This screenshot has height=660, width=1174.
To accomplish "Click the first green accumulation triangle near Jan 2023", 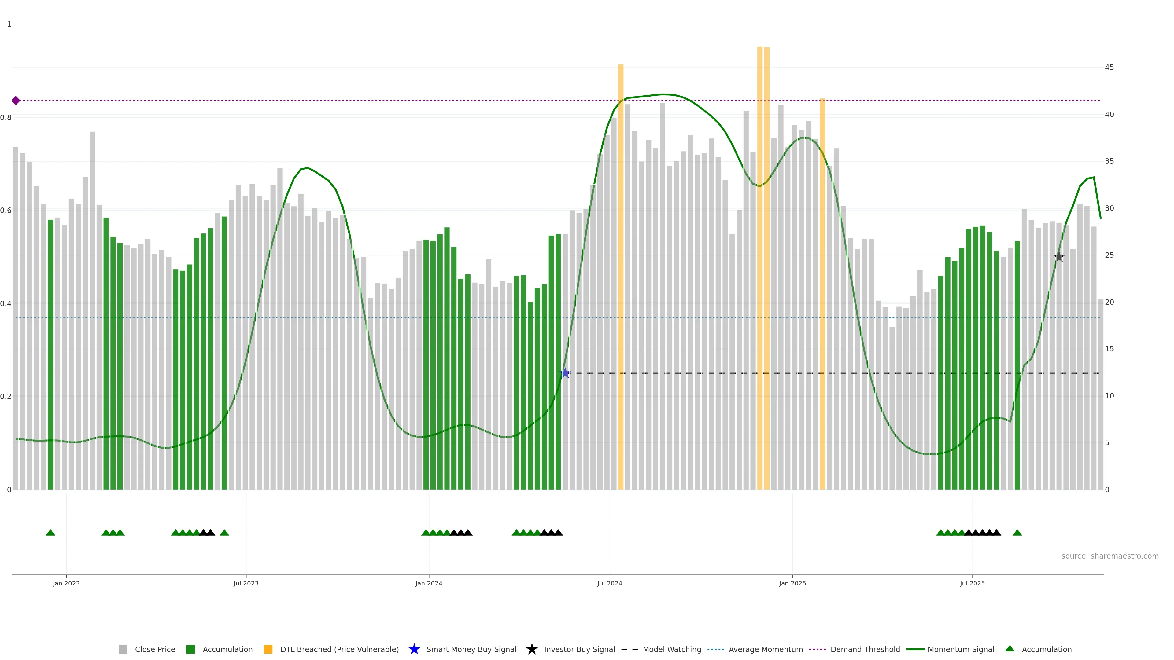I will pyautogui.click(x=50, y=533).
